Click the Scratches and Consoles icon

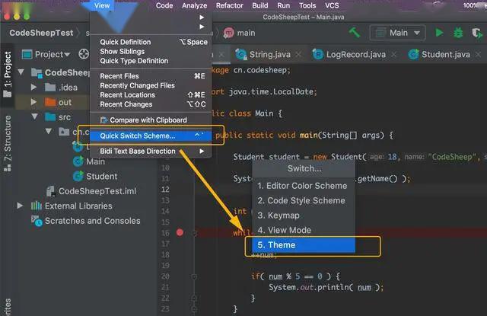click(37, 221)
